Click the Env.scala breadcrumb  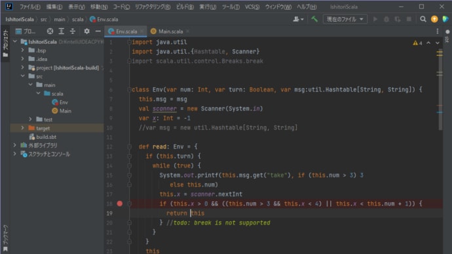coord(104,19)
